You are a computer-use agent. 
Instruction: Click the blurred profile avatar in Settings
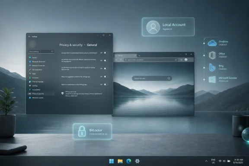(32, 44)
